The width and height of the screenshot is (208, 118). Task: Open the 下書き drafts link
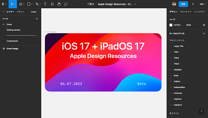click(x=91, y=4)
